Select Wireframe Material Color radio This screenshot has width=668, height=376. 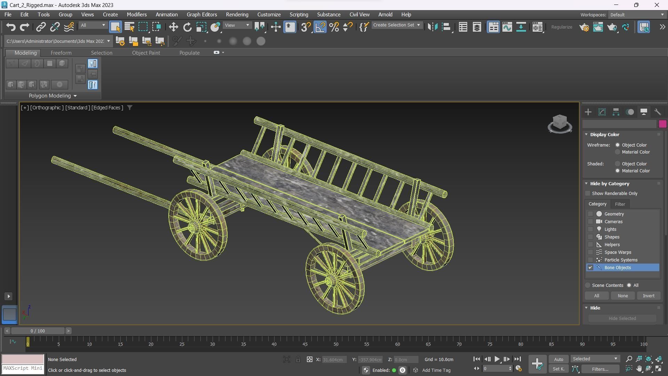point(618,152)
